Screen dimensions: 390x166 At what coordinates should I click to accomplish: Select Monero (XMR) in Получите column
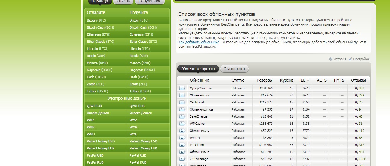[x=148, y=63]
